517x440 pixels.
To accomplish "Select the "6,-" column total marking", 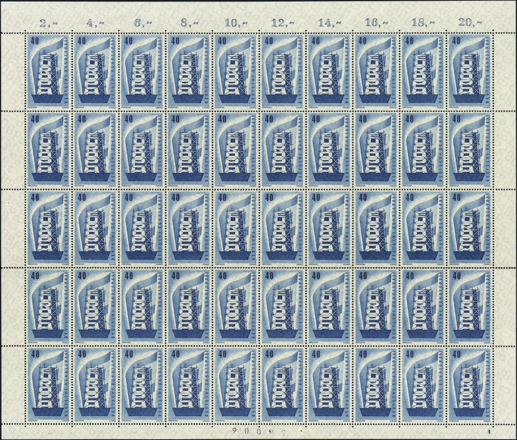I will tap(142, 23).
